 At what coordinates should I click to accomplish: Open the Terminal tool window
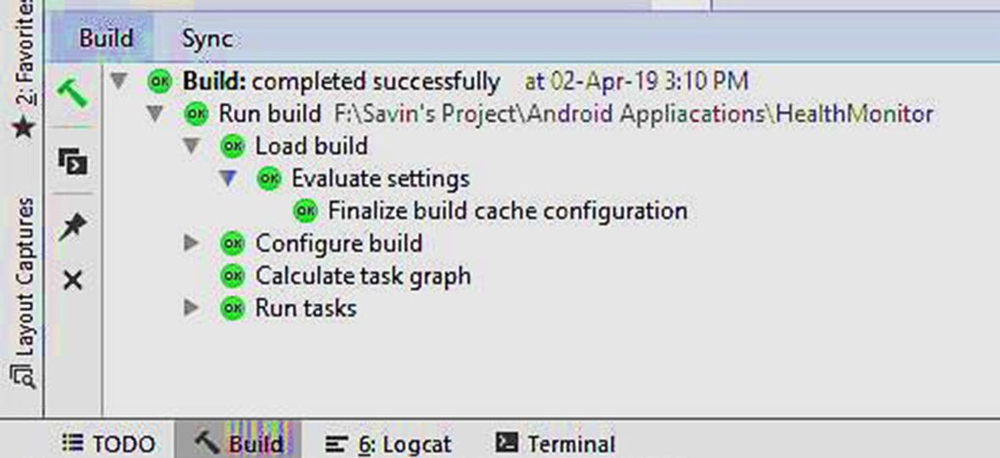tap(555, 444)
